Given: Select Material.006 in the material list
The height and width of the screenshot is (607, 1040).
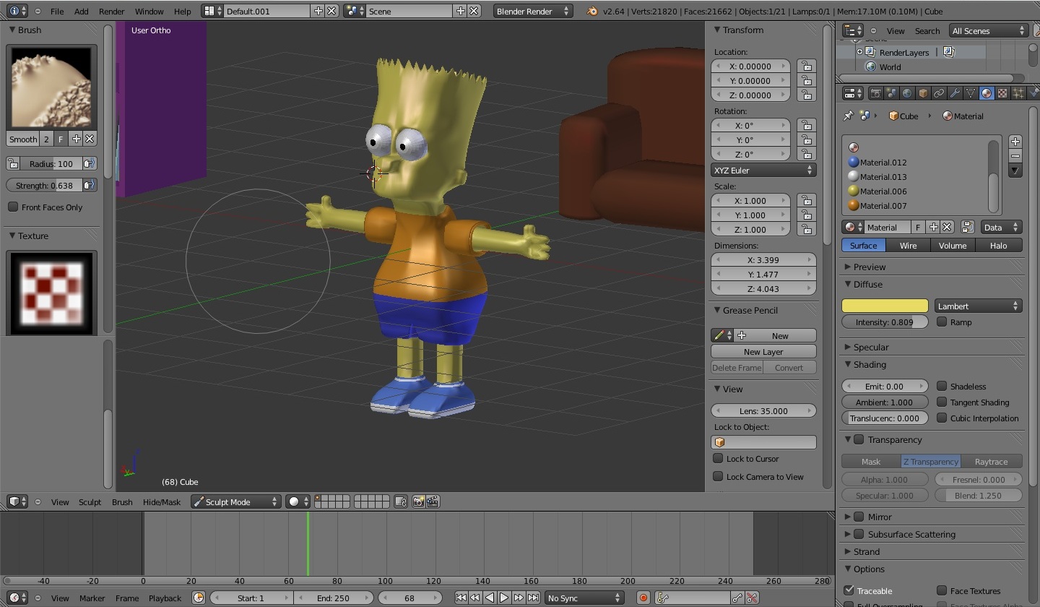Looking at the screenshot, I should (x=883, y=191).
